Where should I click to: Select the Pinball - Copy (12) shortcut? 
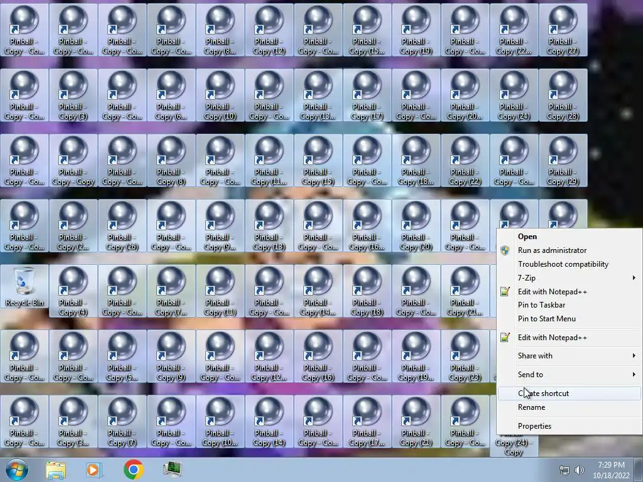click(269, 30)
